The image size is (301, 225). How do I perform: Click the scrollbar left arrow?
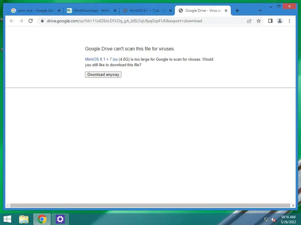coord(8,205)
